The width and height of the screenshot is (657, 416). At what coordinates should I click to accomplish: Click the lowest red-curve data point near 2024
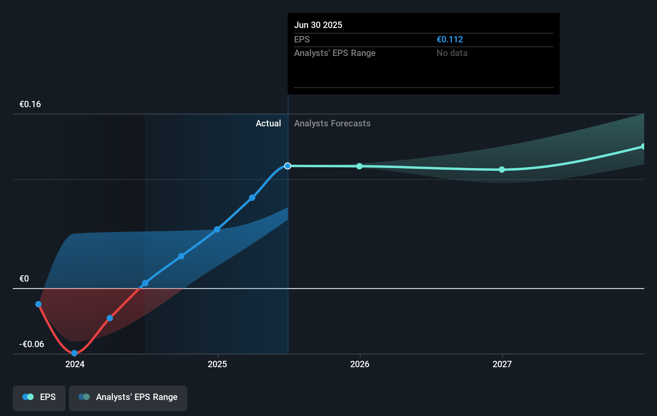74,353
